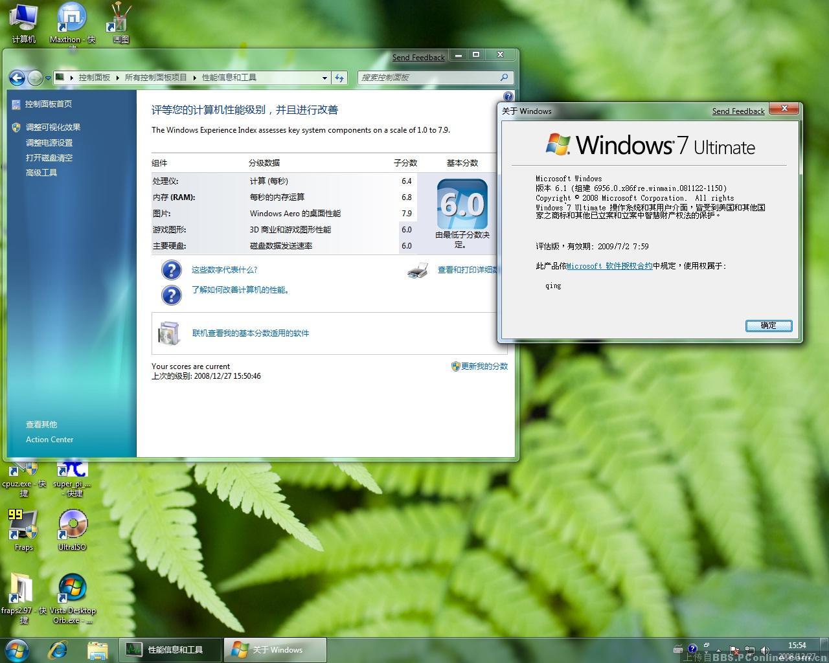Viewport: 829px width, 663px height.
Task: Click the printer icon for detailed report
Action: coord(418,271)
